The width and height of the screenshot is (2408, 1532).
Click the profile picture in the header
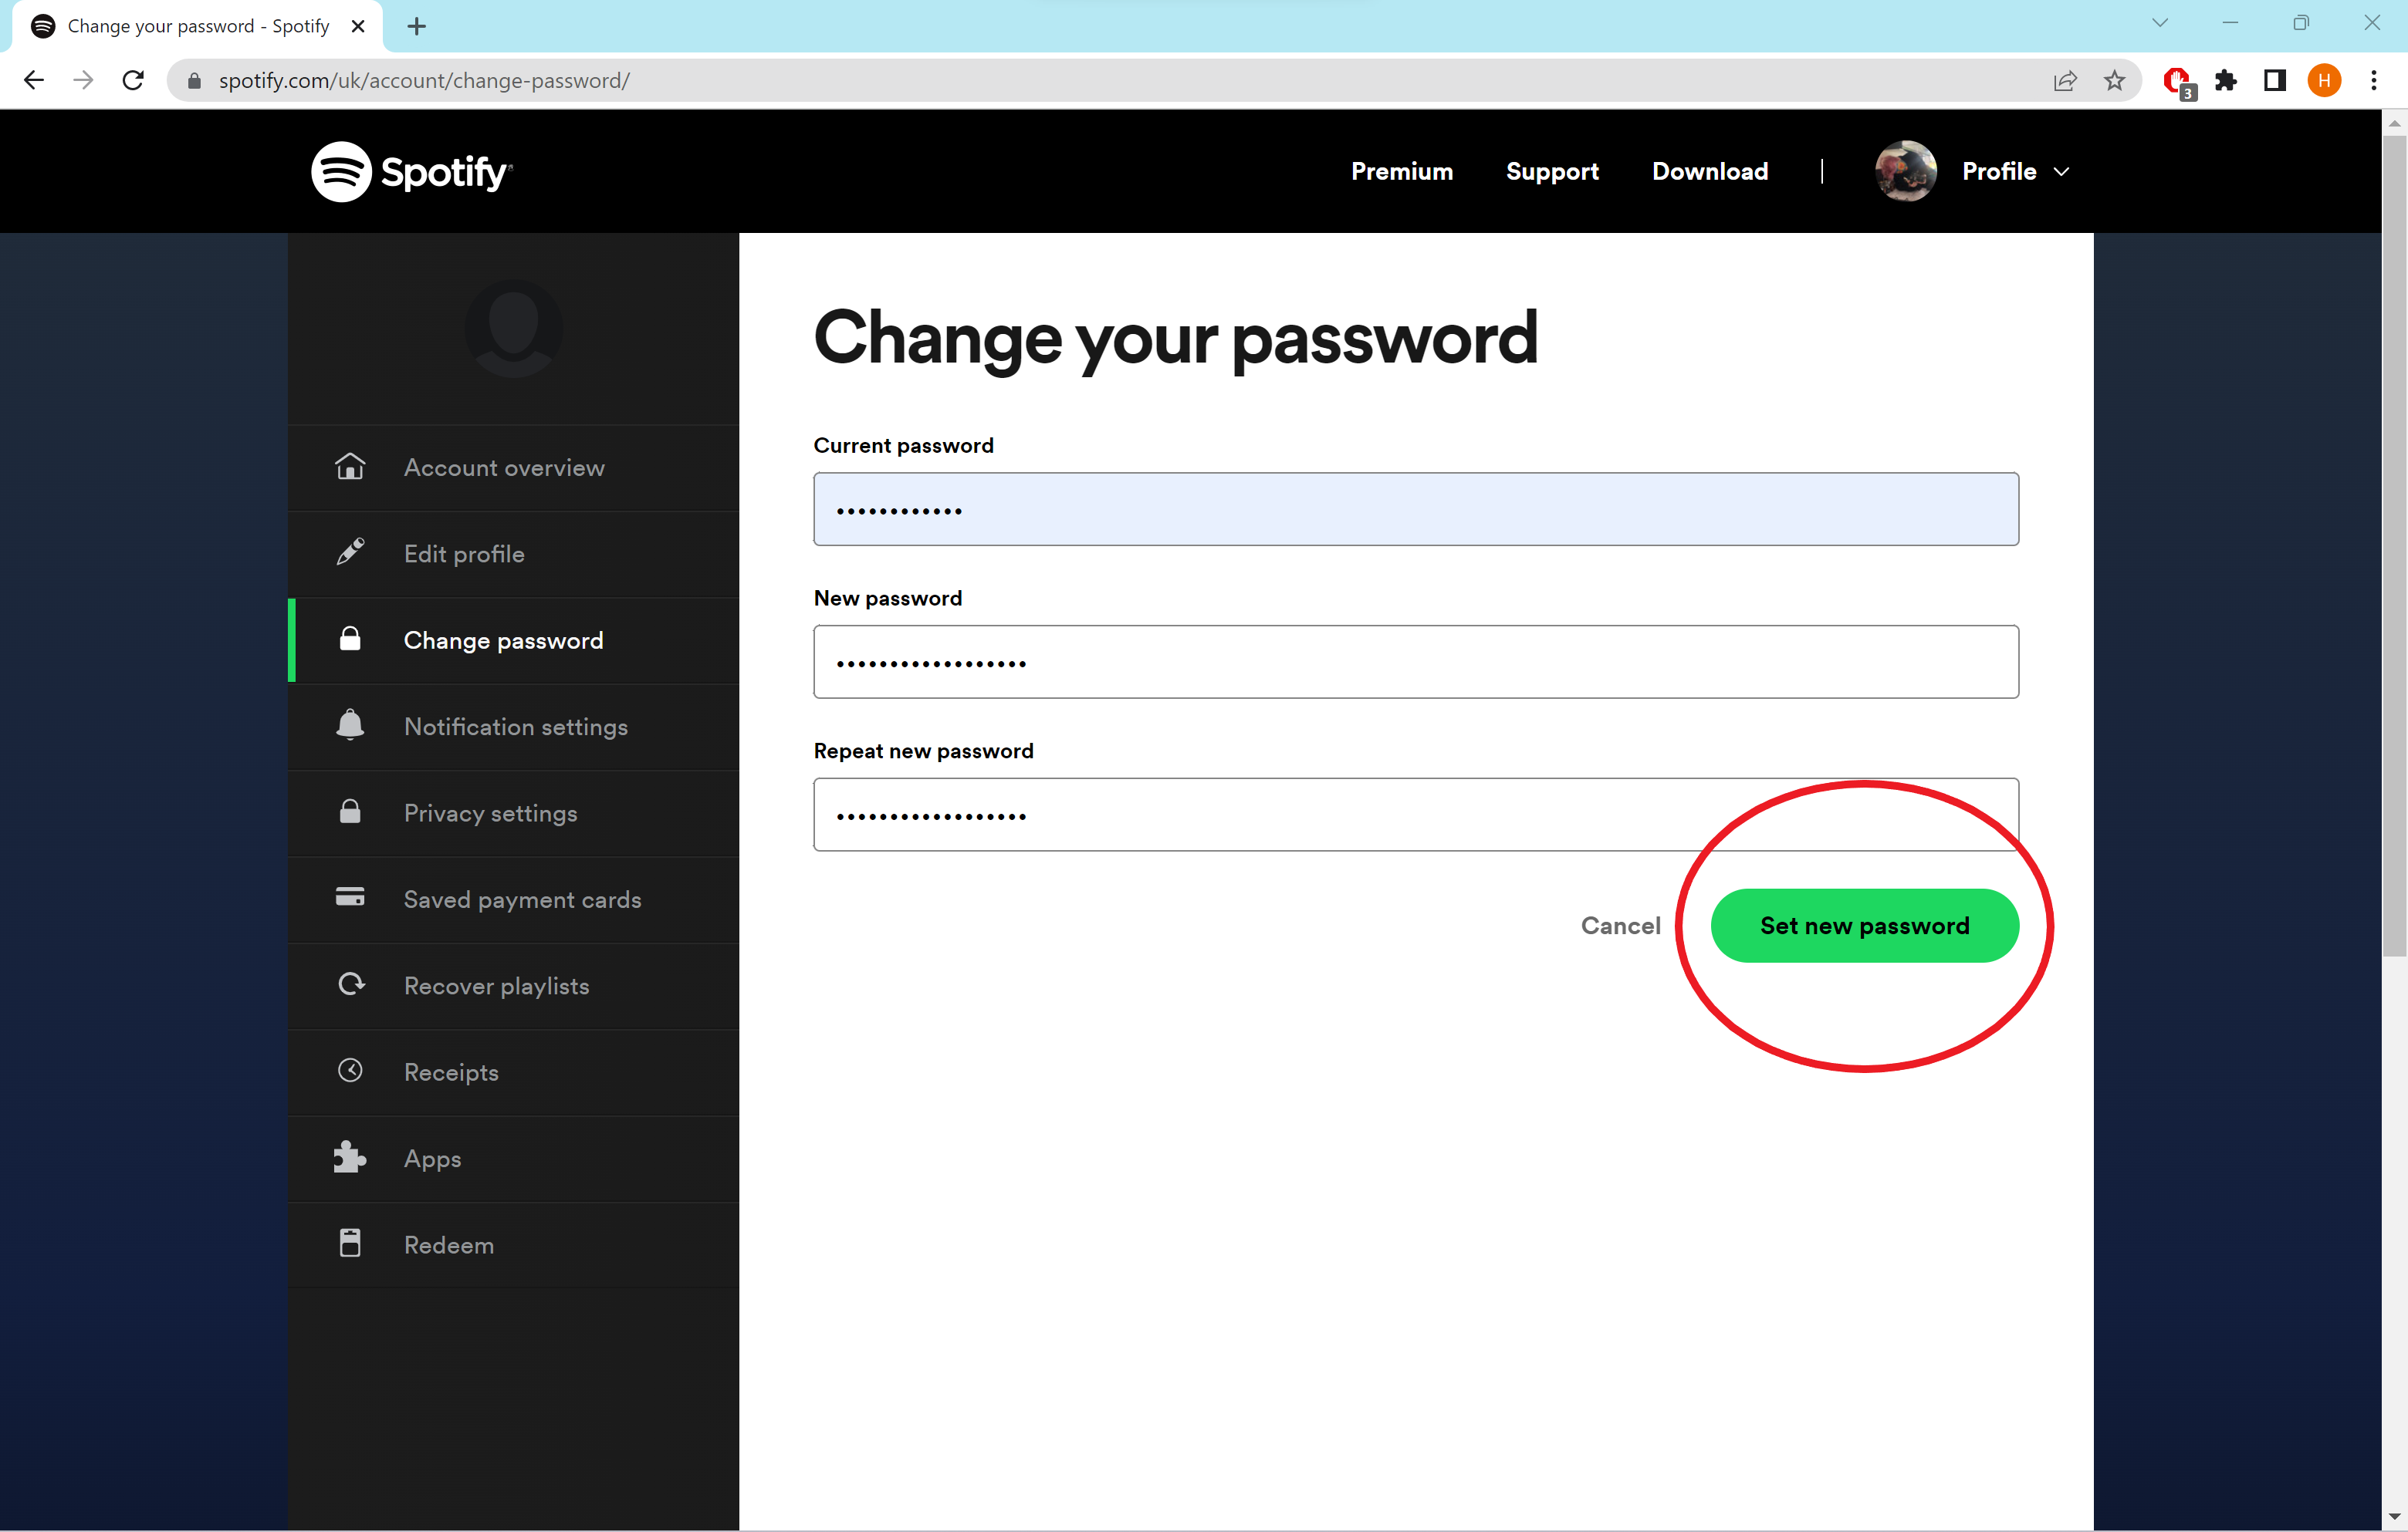click(x=1906, y=172)
